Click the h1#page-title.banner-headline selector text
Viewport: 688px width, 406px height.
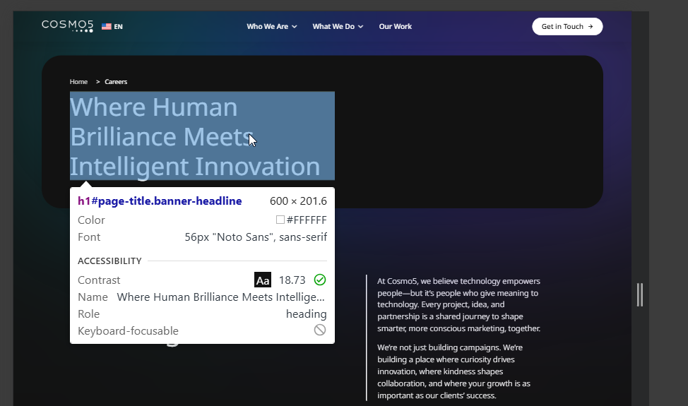click(160, 201)
